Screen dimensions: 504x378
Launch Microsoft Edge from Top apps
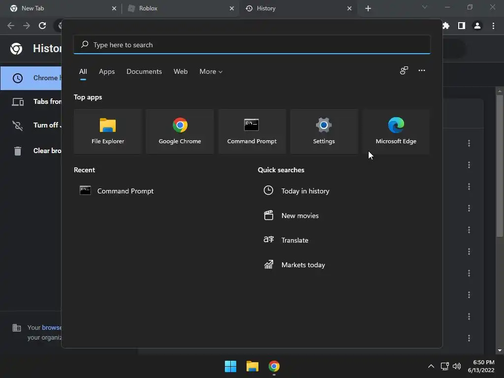(x=396, y=131)
